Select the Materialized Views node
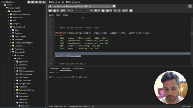 pos(26,90)
